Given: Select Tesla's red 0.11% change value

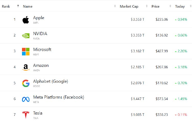Looking at the screenshot, I should coord(182,115).
